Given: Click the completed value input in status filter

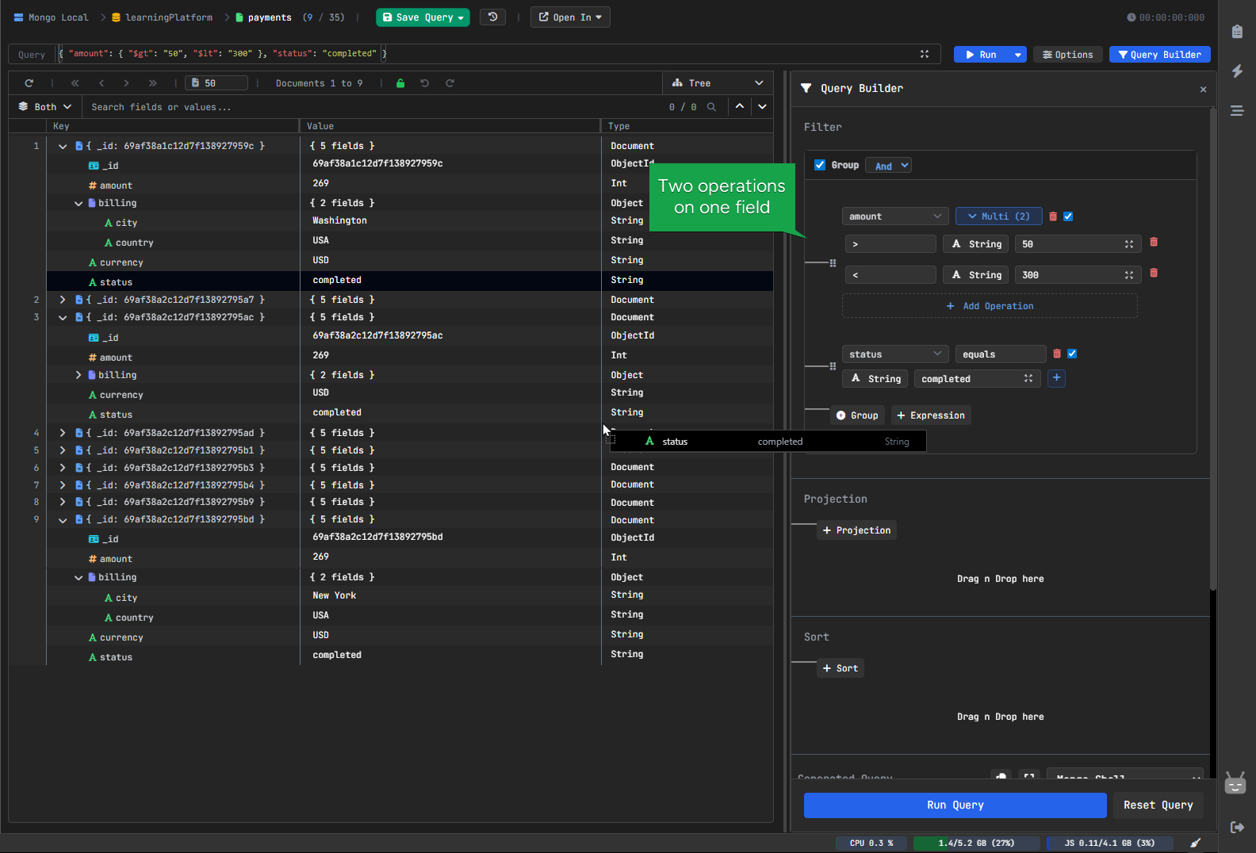Looking at the screenshot, I should click(978, 379).
